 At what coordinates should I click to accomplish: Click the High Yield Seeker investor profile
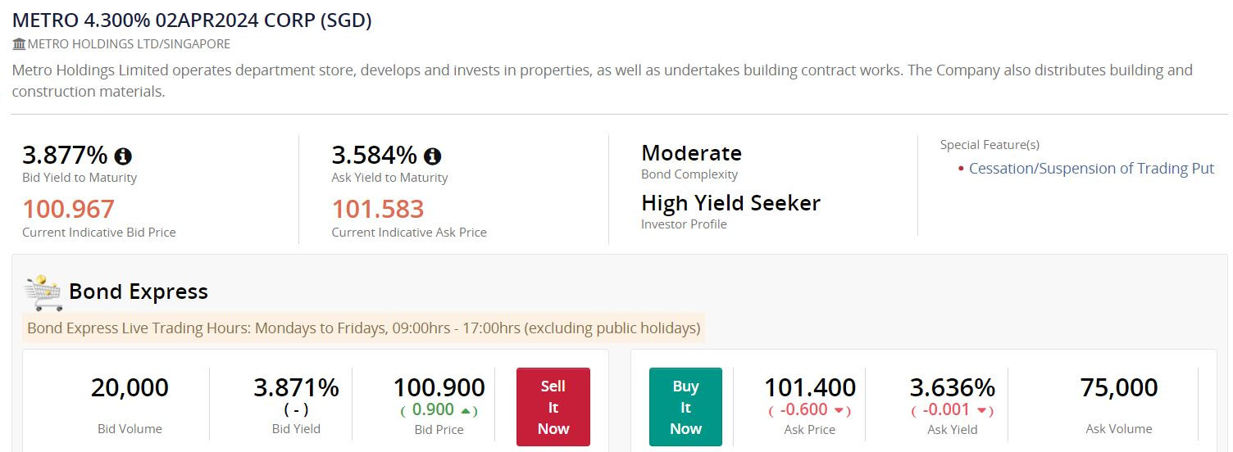730,203
